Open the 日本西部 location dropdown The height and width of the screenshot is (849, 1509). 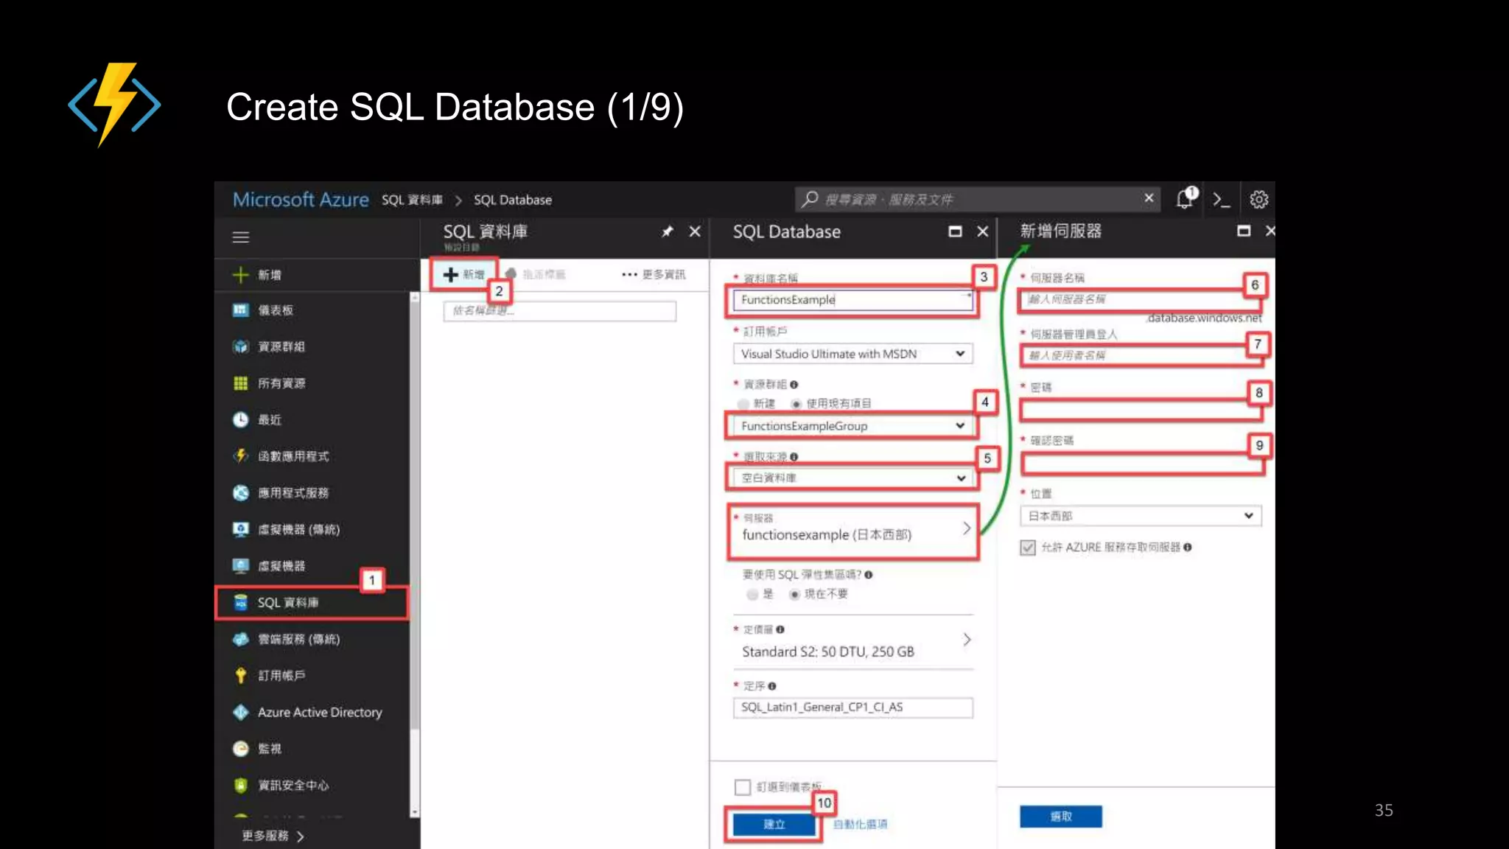point(1141,516)
